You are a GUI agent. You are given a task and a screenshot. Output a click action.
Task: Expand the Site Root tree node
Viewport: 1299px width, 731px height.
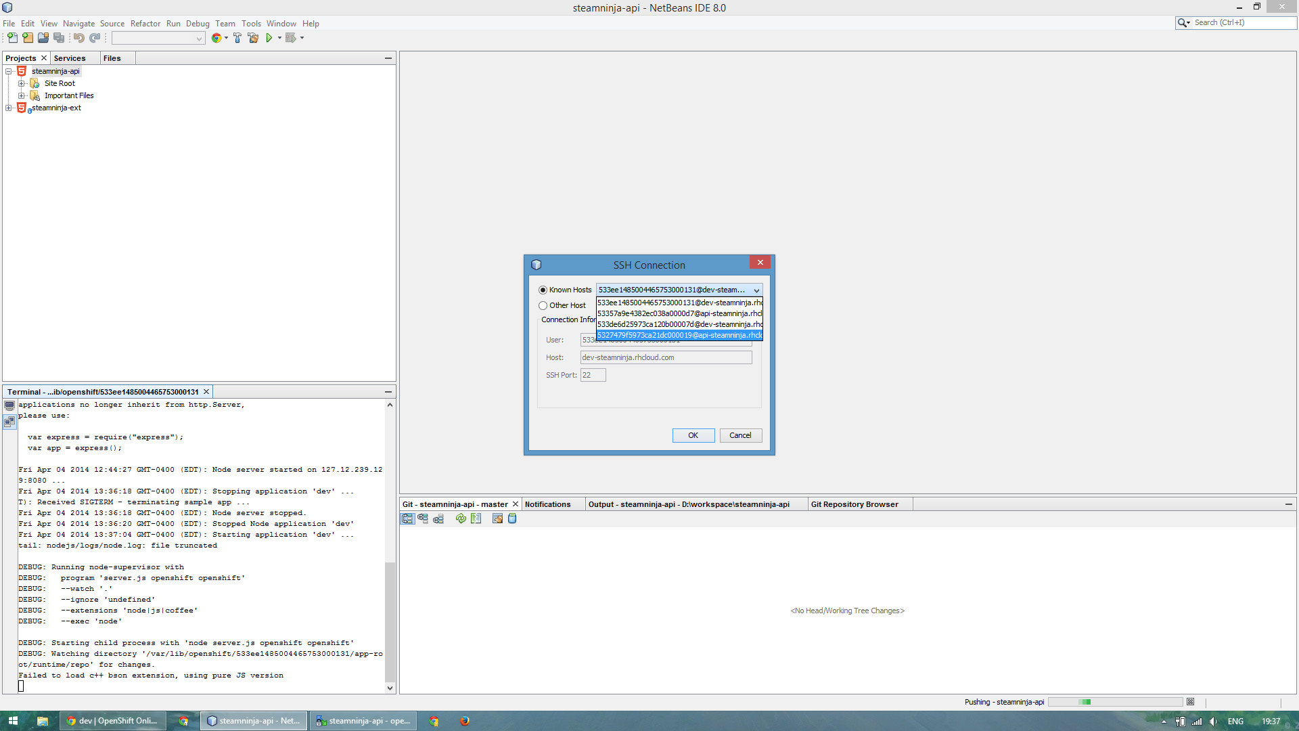[x=22, y=84]
